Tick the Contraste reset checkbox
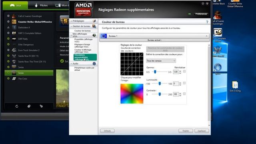Image resolution: width=256 pixels, height=144 pixels. click(x=184, y=94)
